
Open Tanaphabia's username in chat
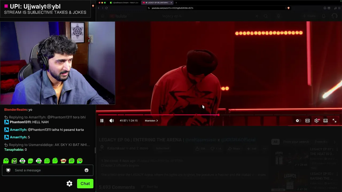pyautogui.click(x=14, y=150)
